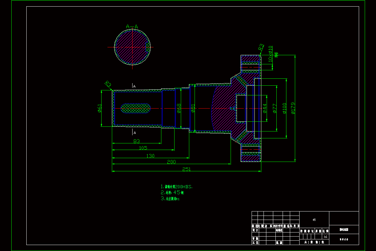This screenshot has width=376, height=251.
Task: Select the ø44 bore dimension
Action: pyautogui.click(x=264, y=108)
